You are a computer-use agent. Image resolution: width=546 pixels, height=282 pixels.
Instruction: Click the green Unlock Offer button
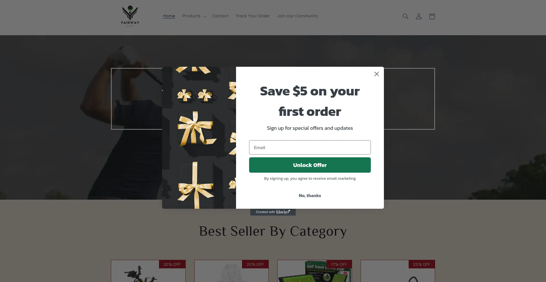310,165
